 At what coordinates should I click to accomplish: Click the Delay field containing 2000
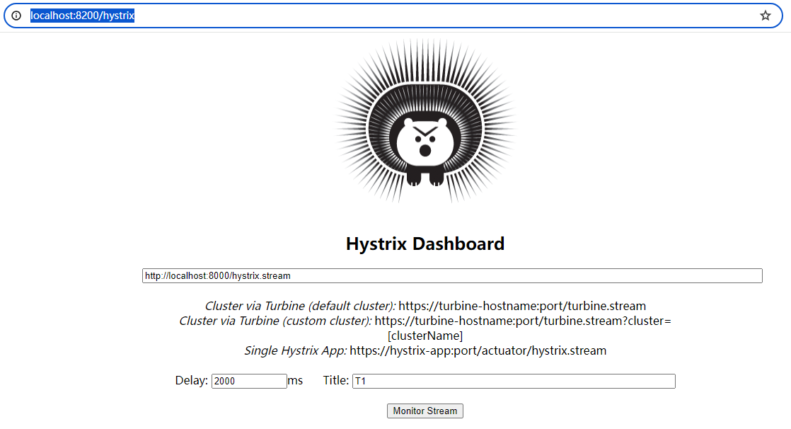pos(249,381)
